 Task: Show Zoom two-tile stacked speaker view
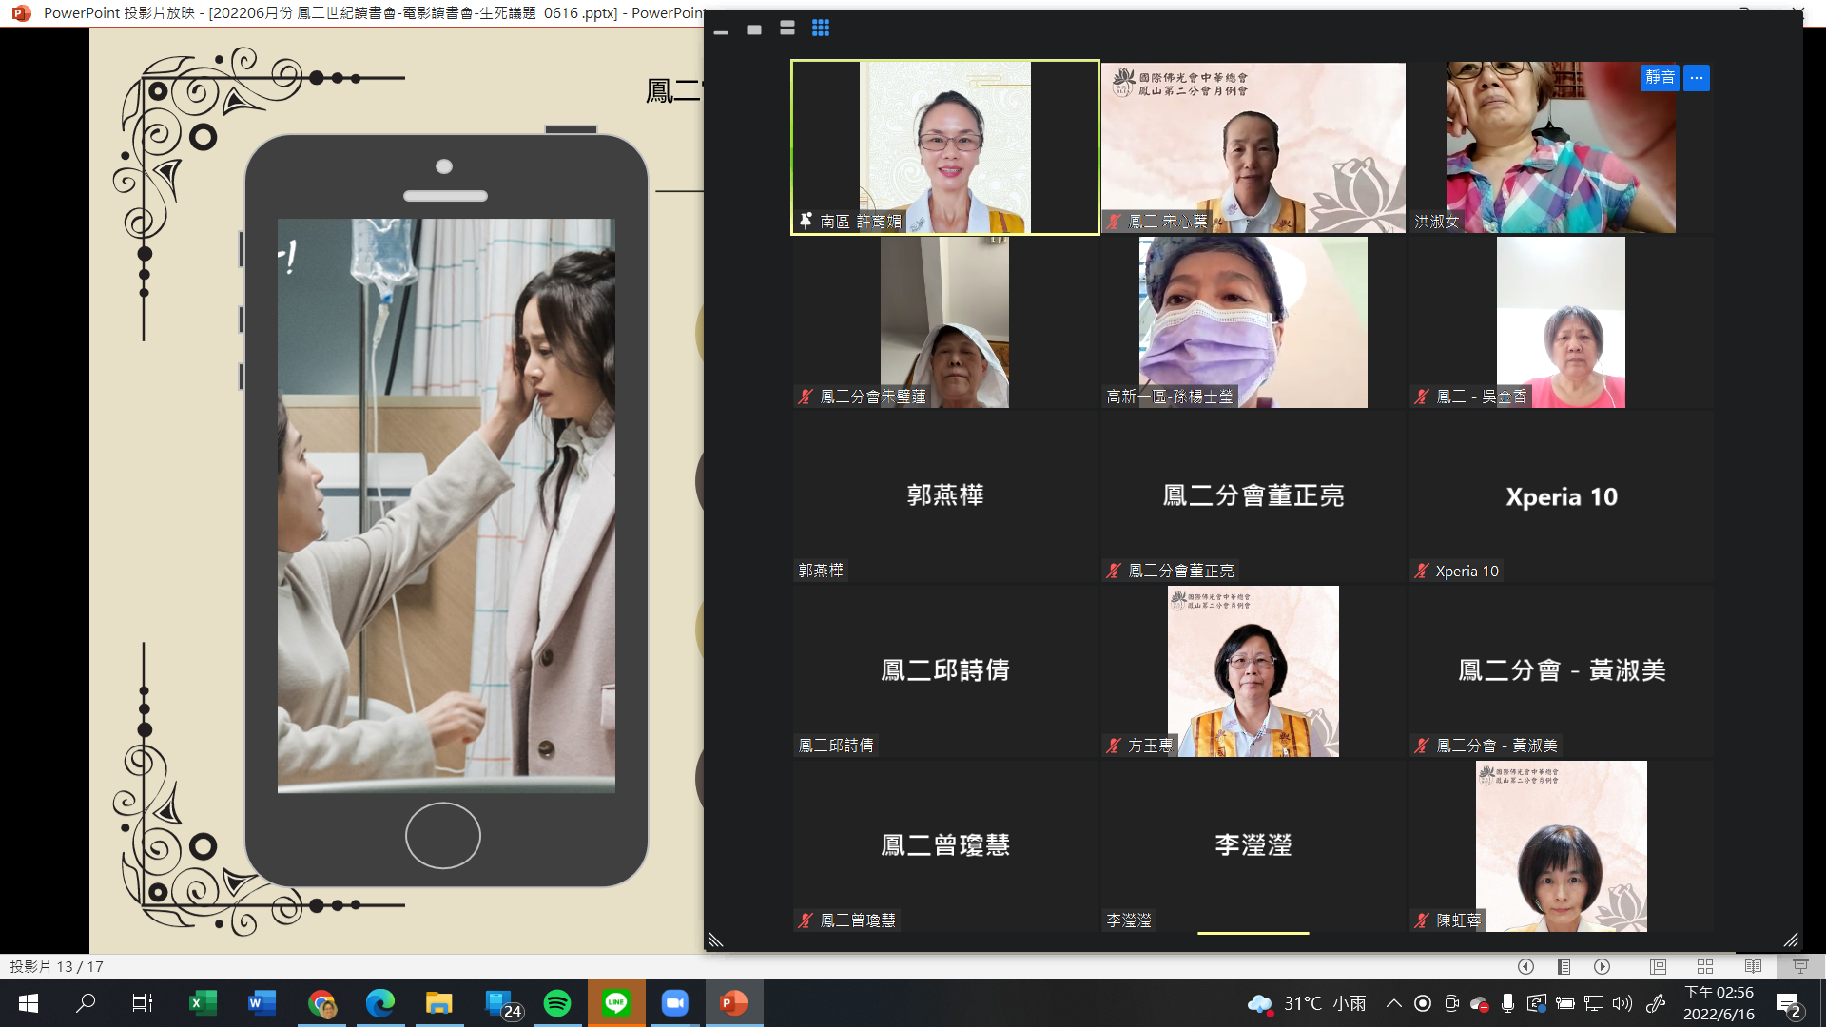click(x=787, y=29)
